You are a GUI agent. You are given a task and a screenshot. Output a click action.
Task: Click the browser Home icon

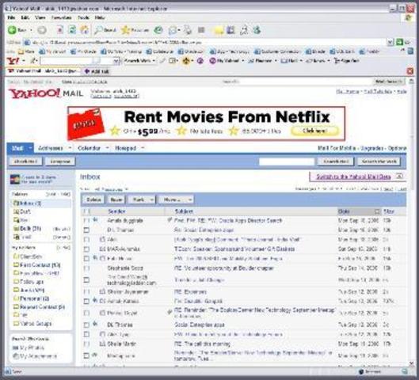85,30
